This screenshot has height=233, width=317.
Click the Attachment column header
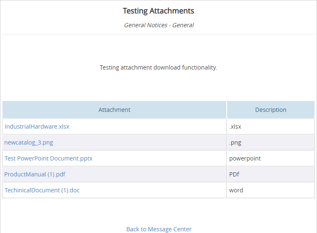(114, 110)
